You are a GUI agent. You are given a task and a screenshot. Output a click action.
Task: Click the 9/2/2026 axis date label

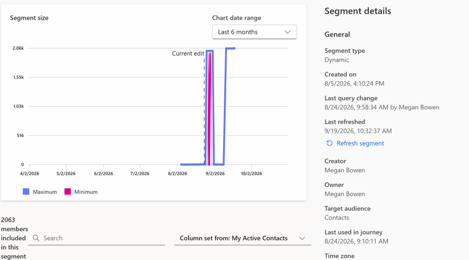pos(215,174)
